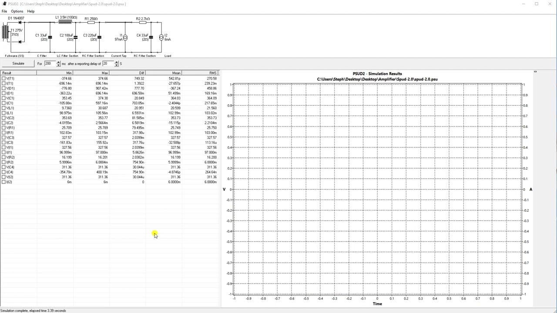Click the Diff column header
The width and height of the screenshot is (557, 313).
point(127,73)
